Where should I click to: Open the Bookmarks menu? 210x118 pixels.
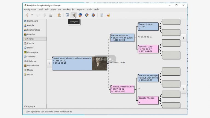69,9
